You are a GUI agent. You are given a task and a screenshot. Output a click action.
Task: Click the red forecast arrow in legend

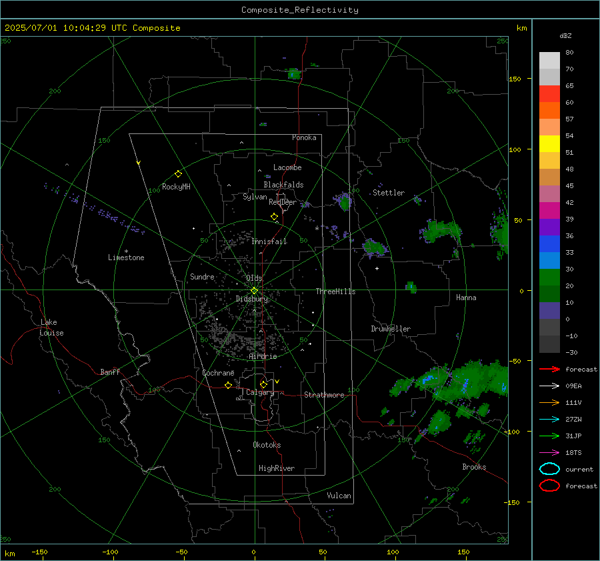[549, 369]
